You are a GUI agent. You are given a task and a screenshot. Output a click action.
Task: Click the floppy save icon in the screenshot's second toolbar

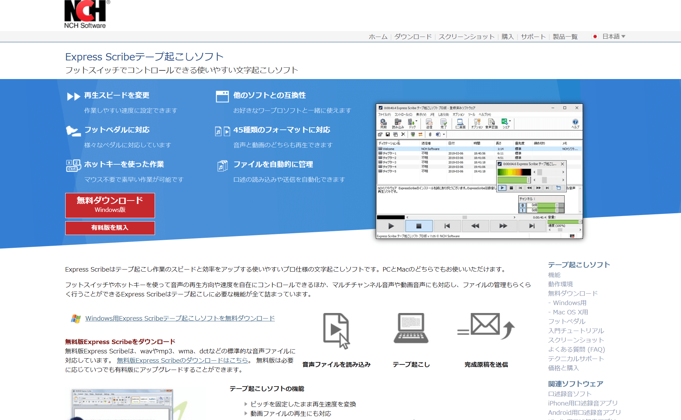pyautogui.click(x=388, y=135)
